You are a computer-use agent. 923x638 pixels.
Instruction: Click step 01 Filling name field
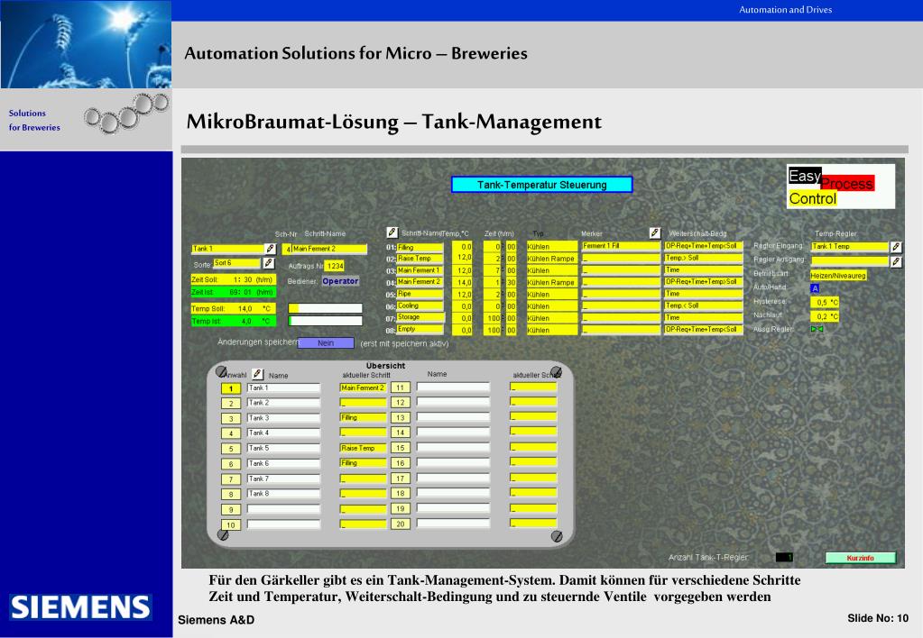[420, 248]
